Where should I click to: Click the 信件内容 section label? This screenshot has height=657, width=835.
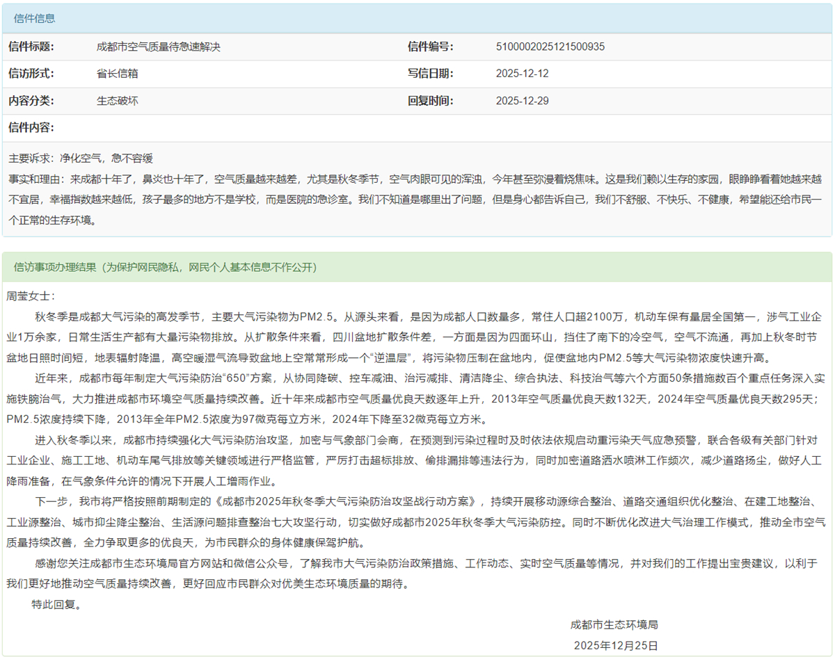(x=31, y=128)
